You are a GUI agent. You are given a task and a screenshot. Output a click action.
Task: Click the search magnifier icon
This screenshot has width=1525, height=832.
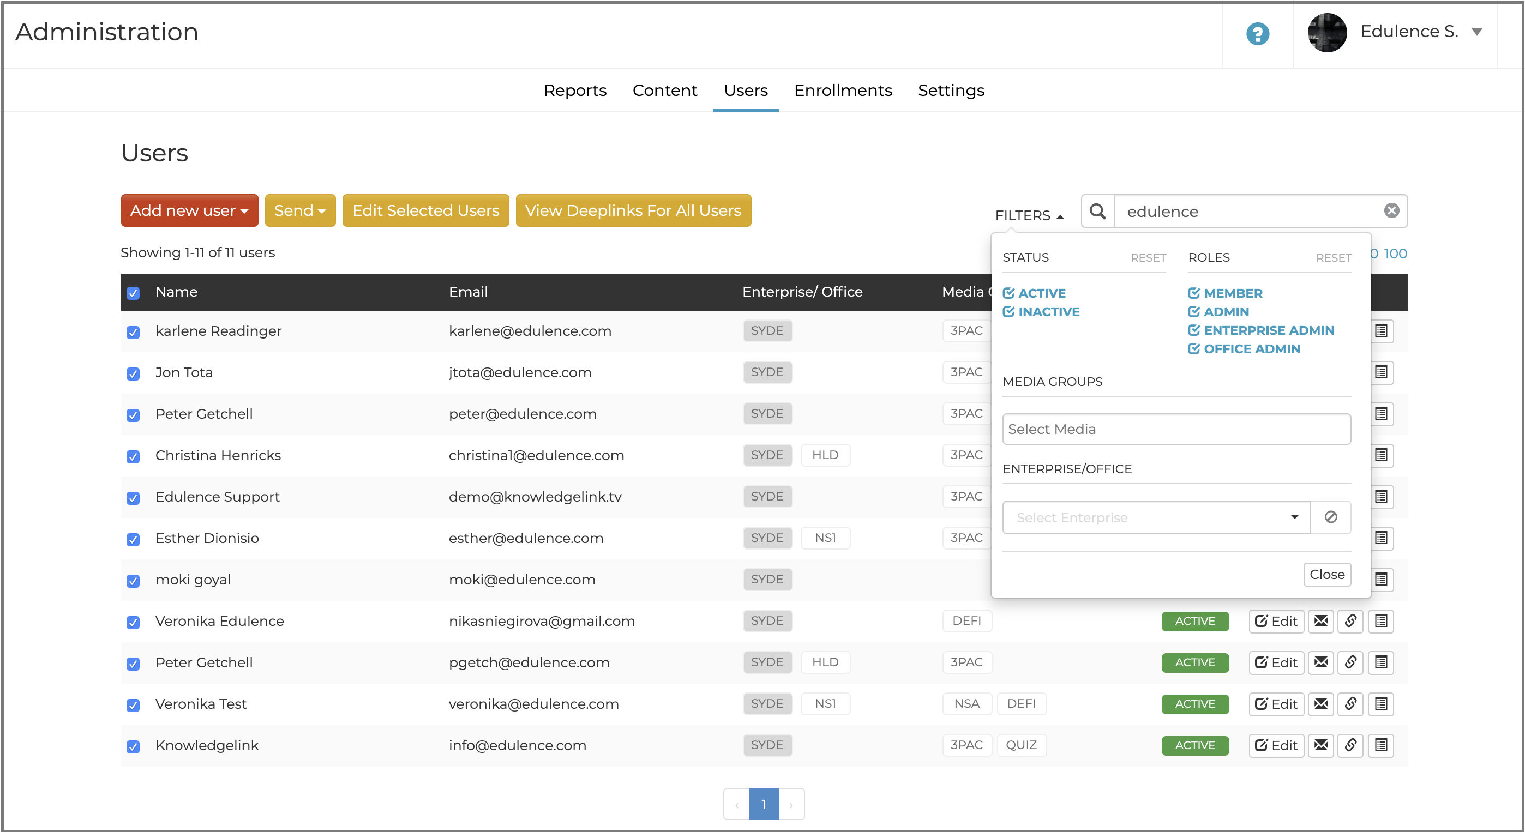tap(1097, 211)
